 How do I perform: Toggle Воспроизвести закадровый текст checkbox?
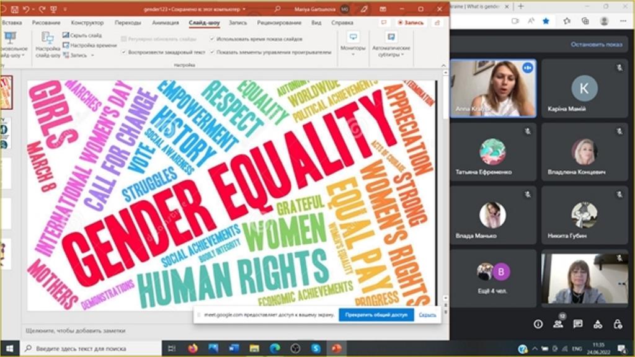click(x=124, y=52)
